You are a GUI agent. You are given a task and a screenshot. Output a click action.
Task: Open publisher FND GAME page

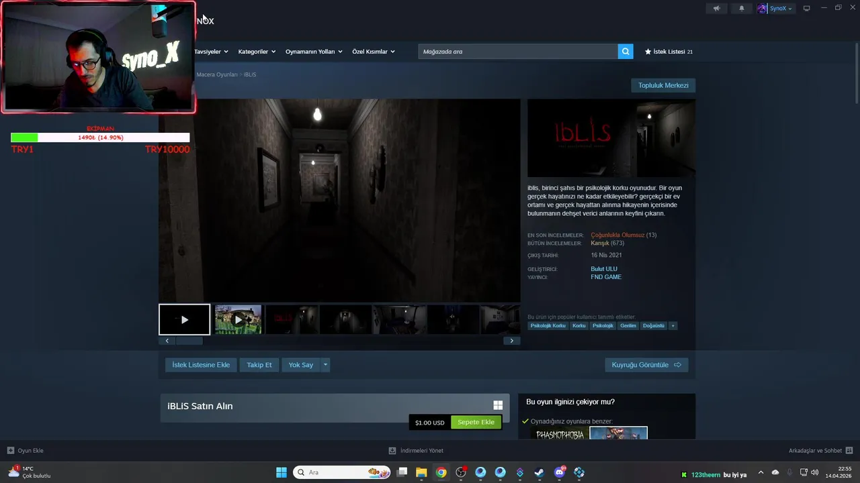click(606, 277)
